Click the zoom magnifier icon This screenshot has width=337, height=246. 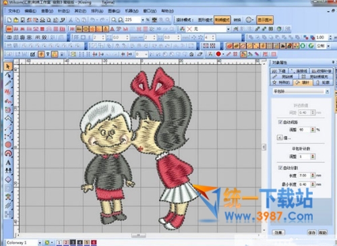point(114,20)
